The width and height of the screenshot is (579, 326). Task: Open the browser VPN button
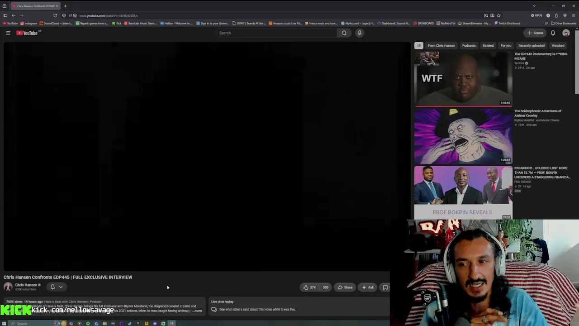pos(536,15)
